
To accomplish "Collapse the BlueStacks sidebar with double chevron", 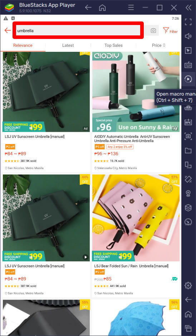I will click(188, 8).
